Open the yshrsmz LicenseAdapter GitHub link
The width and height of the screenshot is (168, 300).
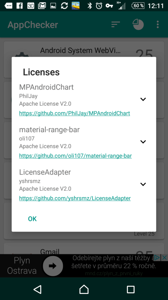(x=75, y=198)
